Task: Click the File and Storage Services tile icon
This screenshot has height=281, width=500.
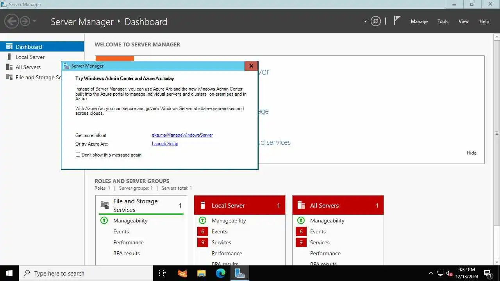Action: click(x=105, y=205)
